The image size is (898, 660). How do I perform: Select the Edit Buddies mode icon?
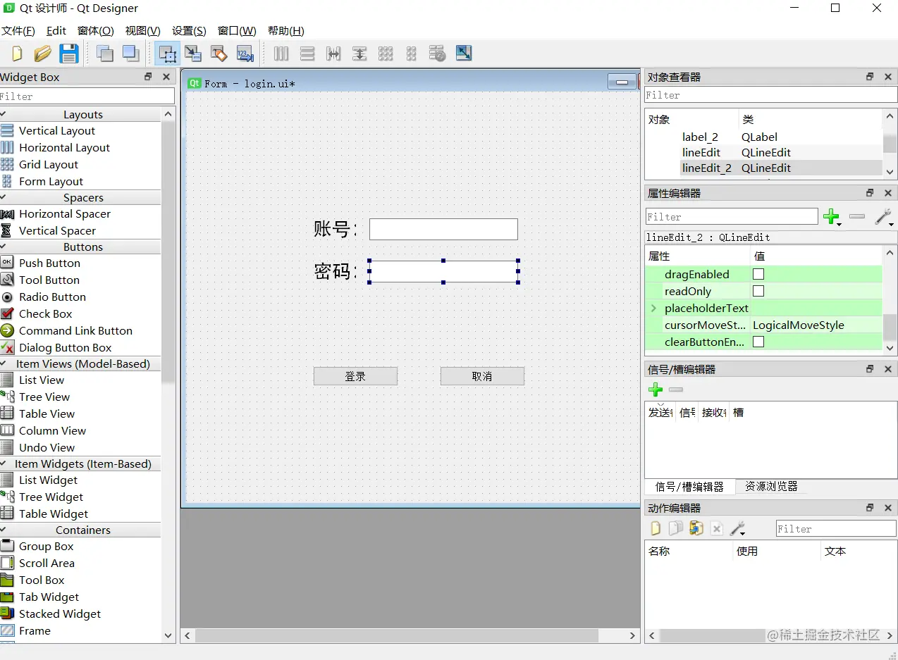coord(219,54)
